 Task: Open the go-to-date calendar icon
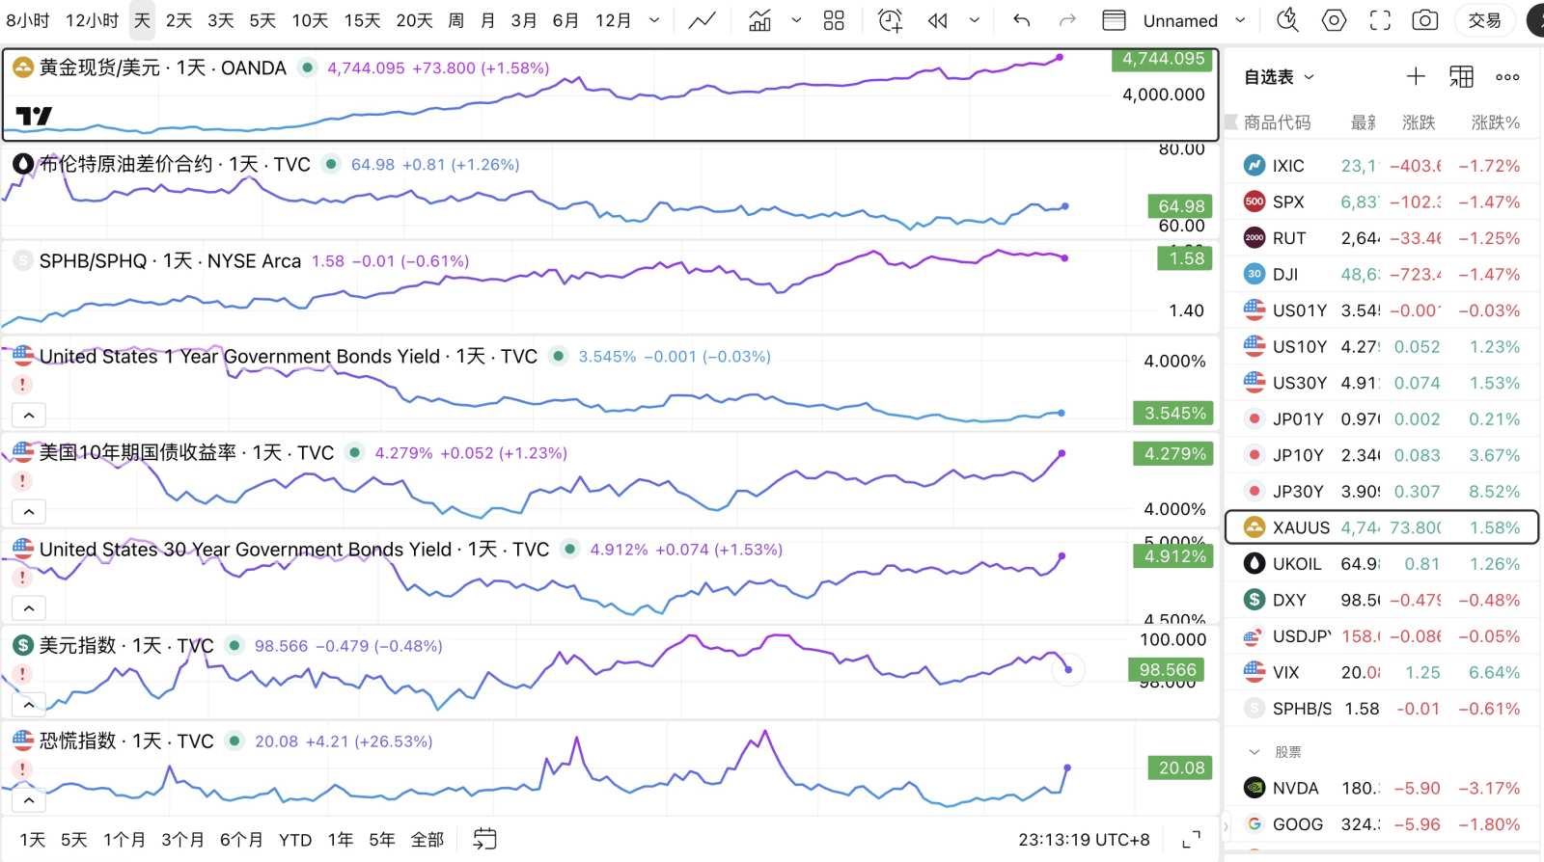(x=484, y=839)
